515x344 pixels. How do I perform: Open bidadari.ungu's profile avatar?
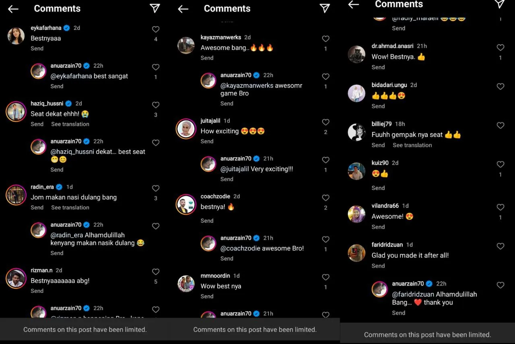pos(356,93)
